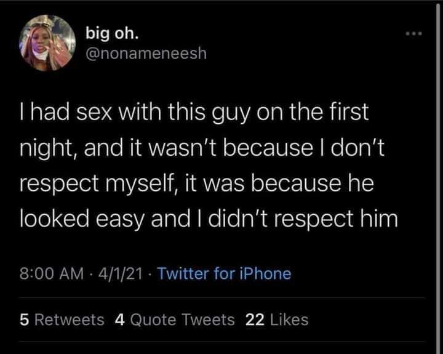Click the tweet line starting "I had sex"
This screenshot has height=354, width=443.
pyautogui.click(x=191, y=115)
